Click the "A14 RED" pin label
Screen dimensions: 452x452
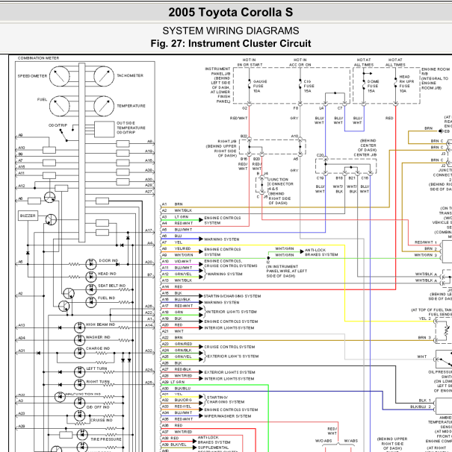coord(172,287)
